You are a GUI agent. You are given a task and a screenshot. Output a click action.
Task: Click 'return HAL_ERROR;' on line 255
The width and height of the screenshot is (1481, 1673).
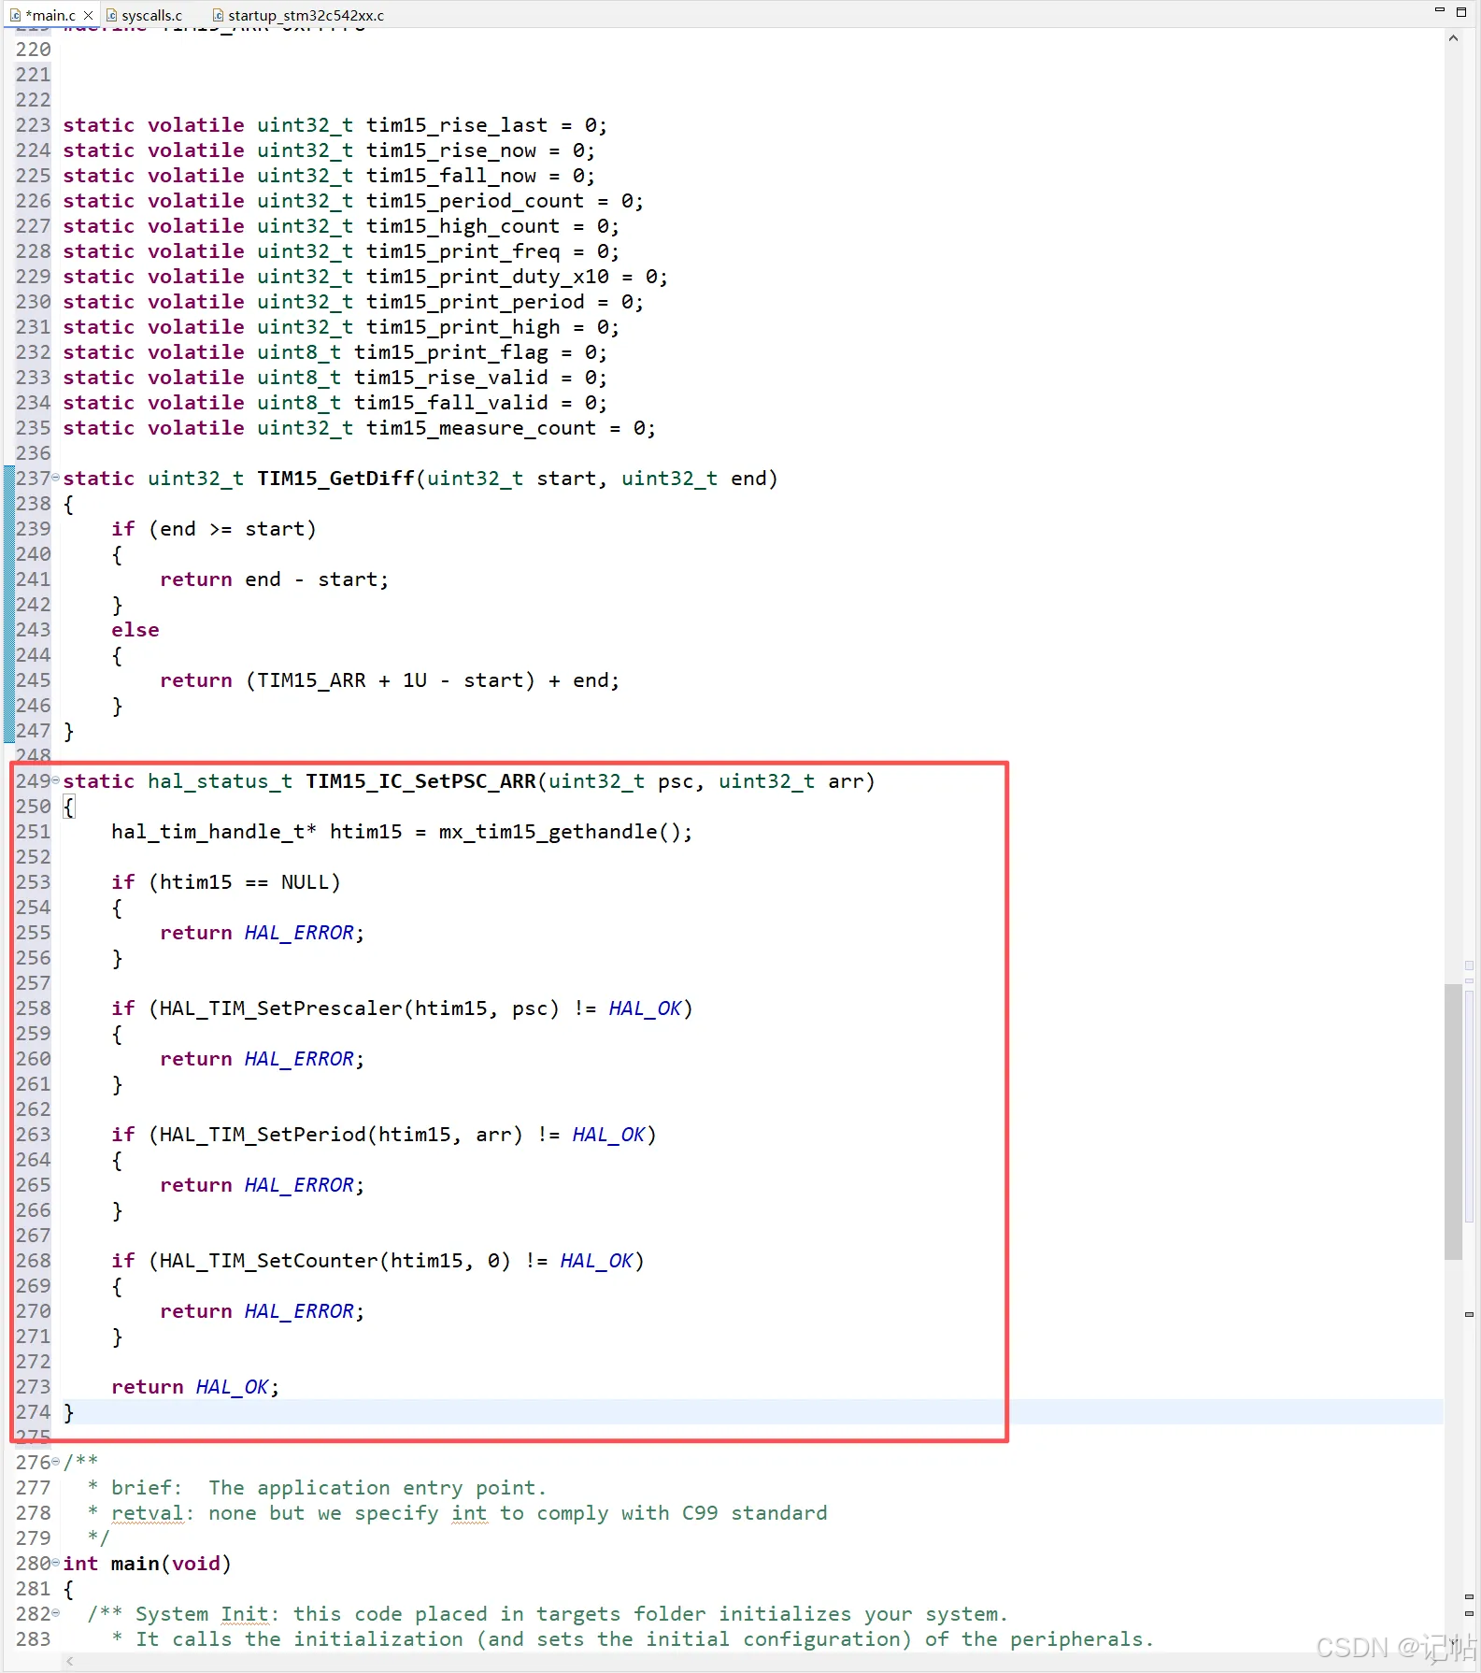262,933
